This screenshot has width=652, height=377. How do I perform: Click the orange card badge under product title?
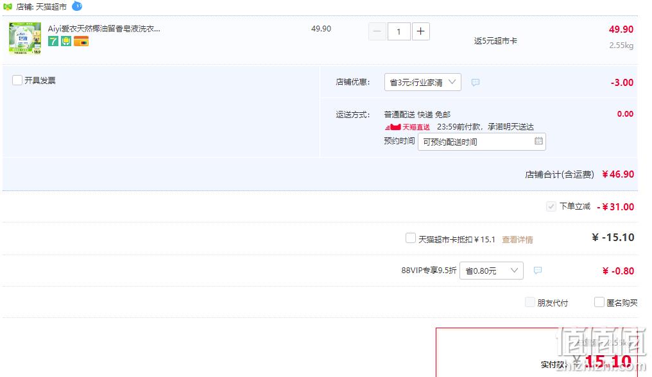[x=81, y=41]
